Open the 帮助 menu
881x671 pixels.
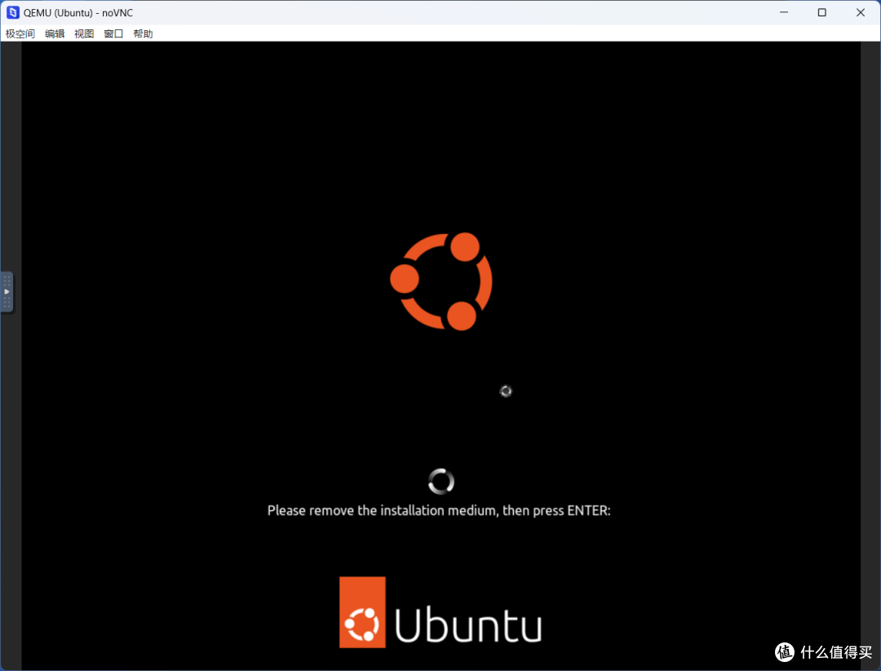coord(144,33)
